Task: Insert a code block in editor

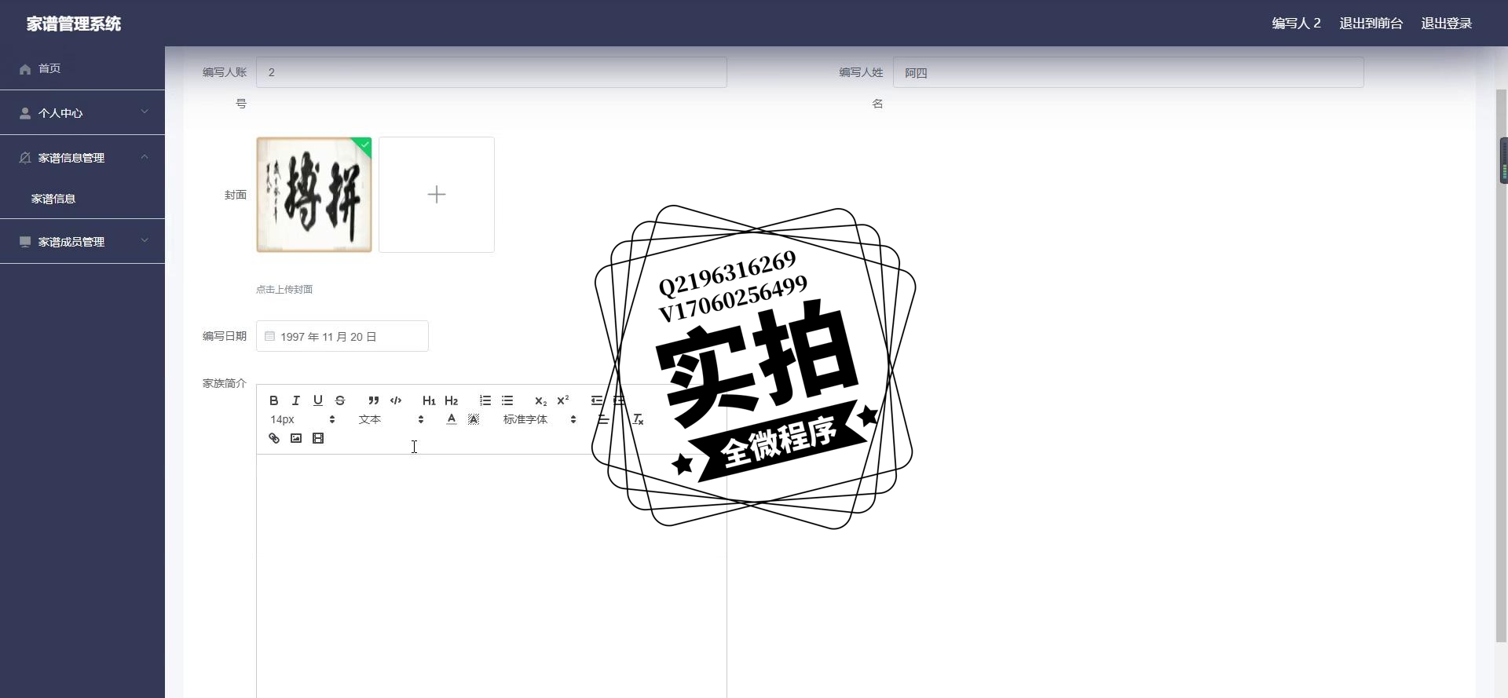Action: pos(396,400)
